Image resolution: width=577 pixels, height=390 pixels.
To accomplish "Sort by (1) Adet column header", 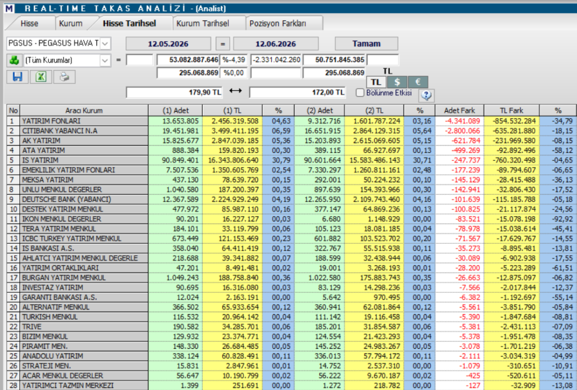I will point(176,110).
